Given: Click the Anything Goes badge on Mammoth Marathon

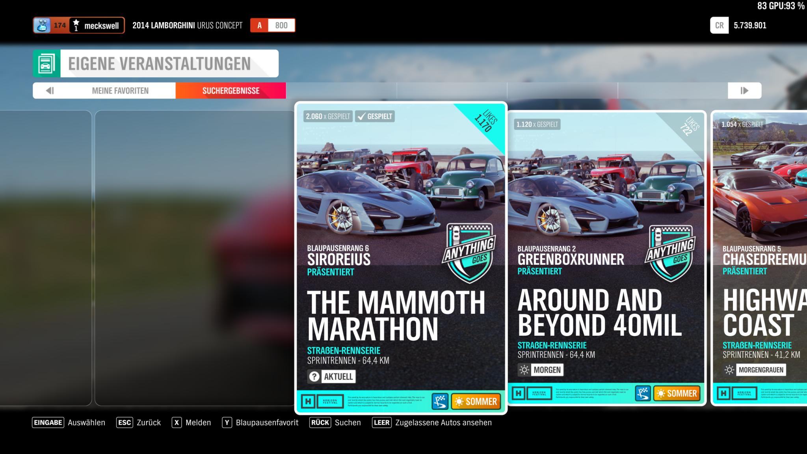Looking at the screenshot, I should click(x=469, y=252).
